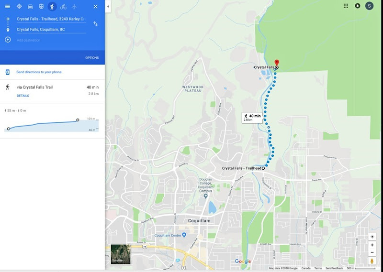Open the notifications bell

pos(357,6)
